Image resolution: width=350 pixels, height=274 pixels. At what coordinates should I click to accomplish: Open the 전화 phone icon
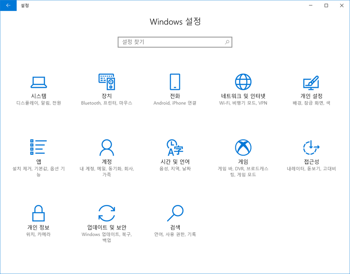coord(175,82)
